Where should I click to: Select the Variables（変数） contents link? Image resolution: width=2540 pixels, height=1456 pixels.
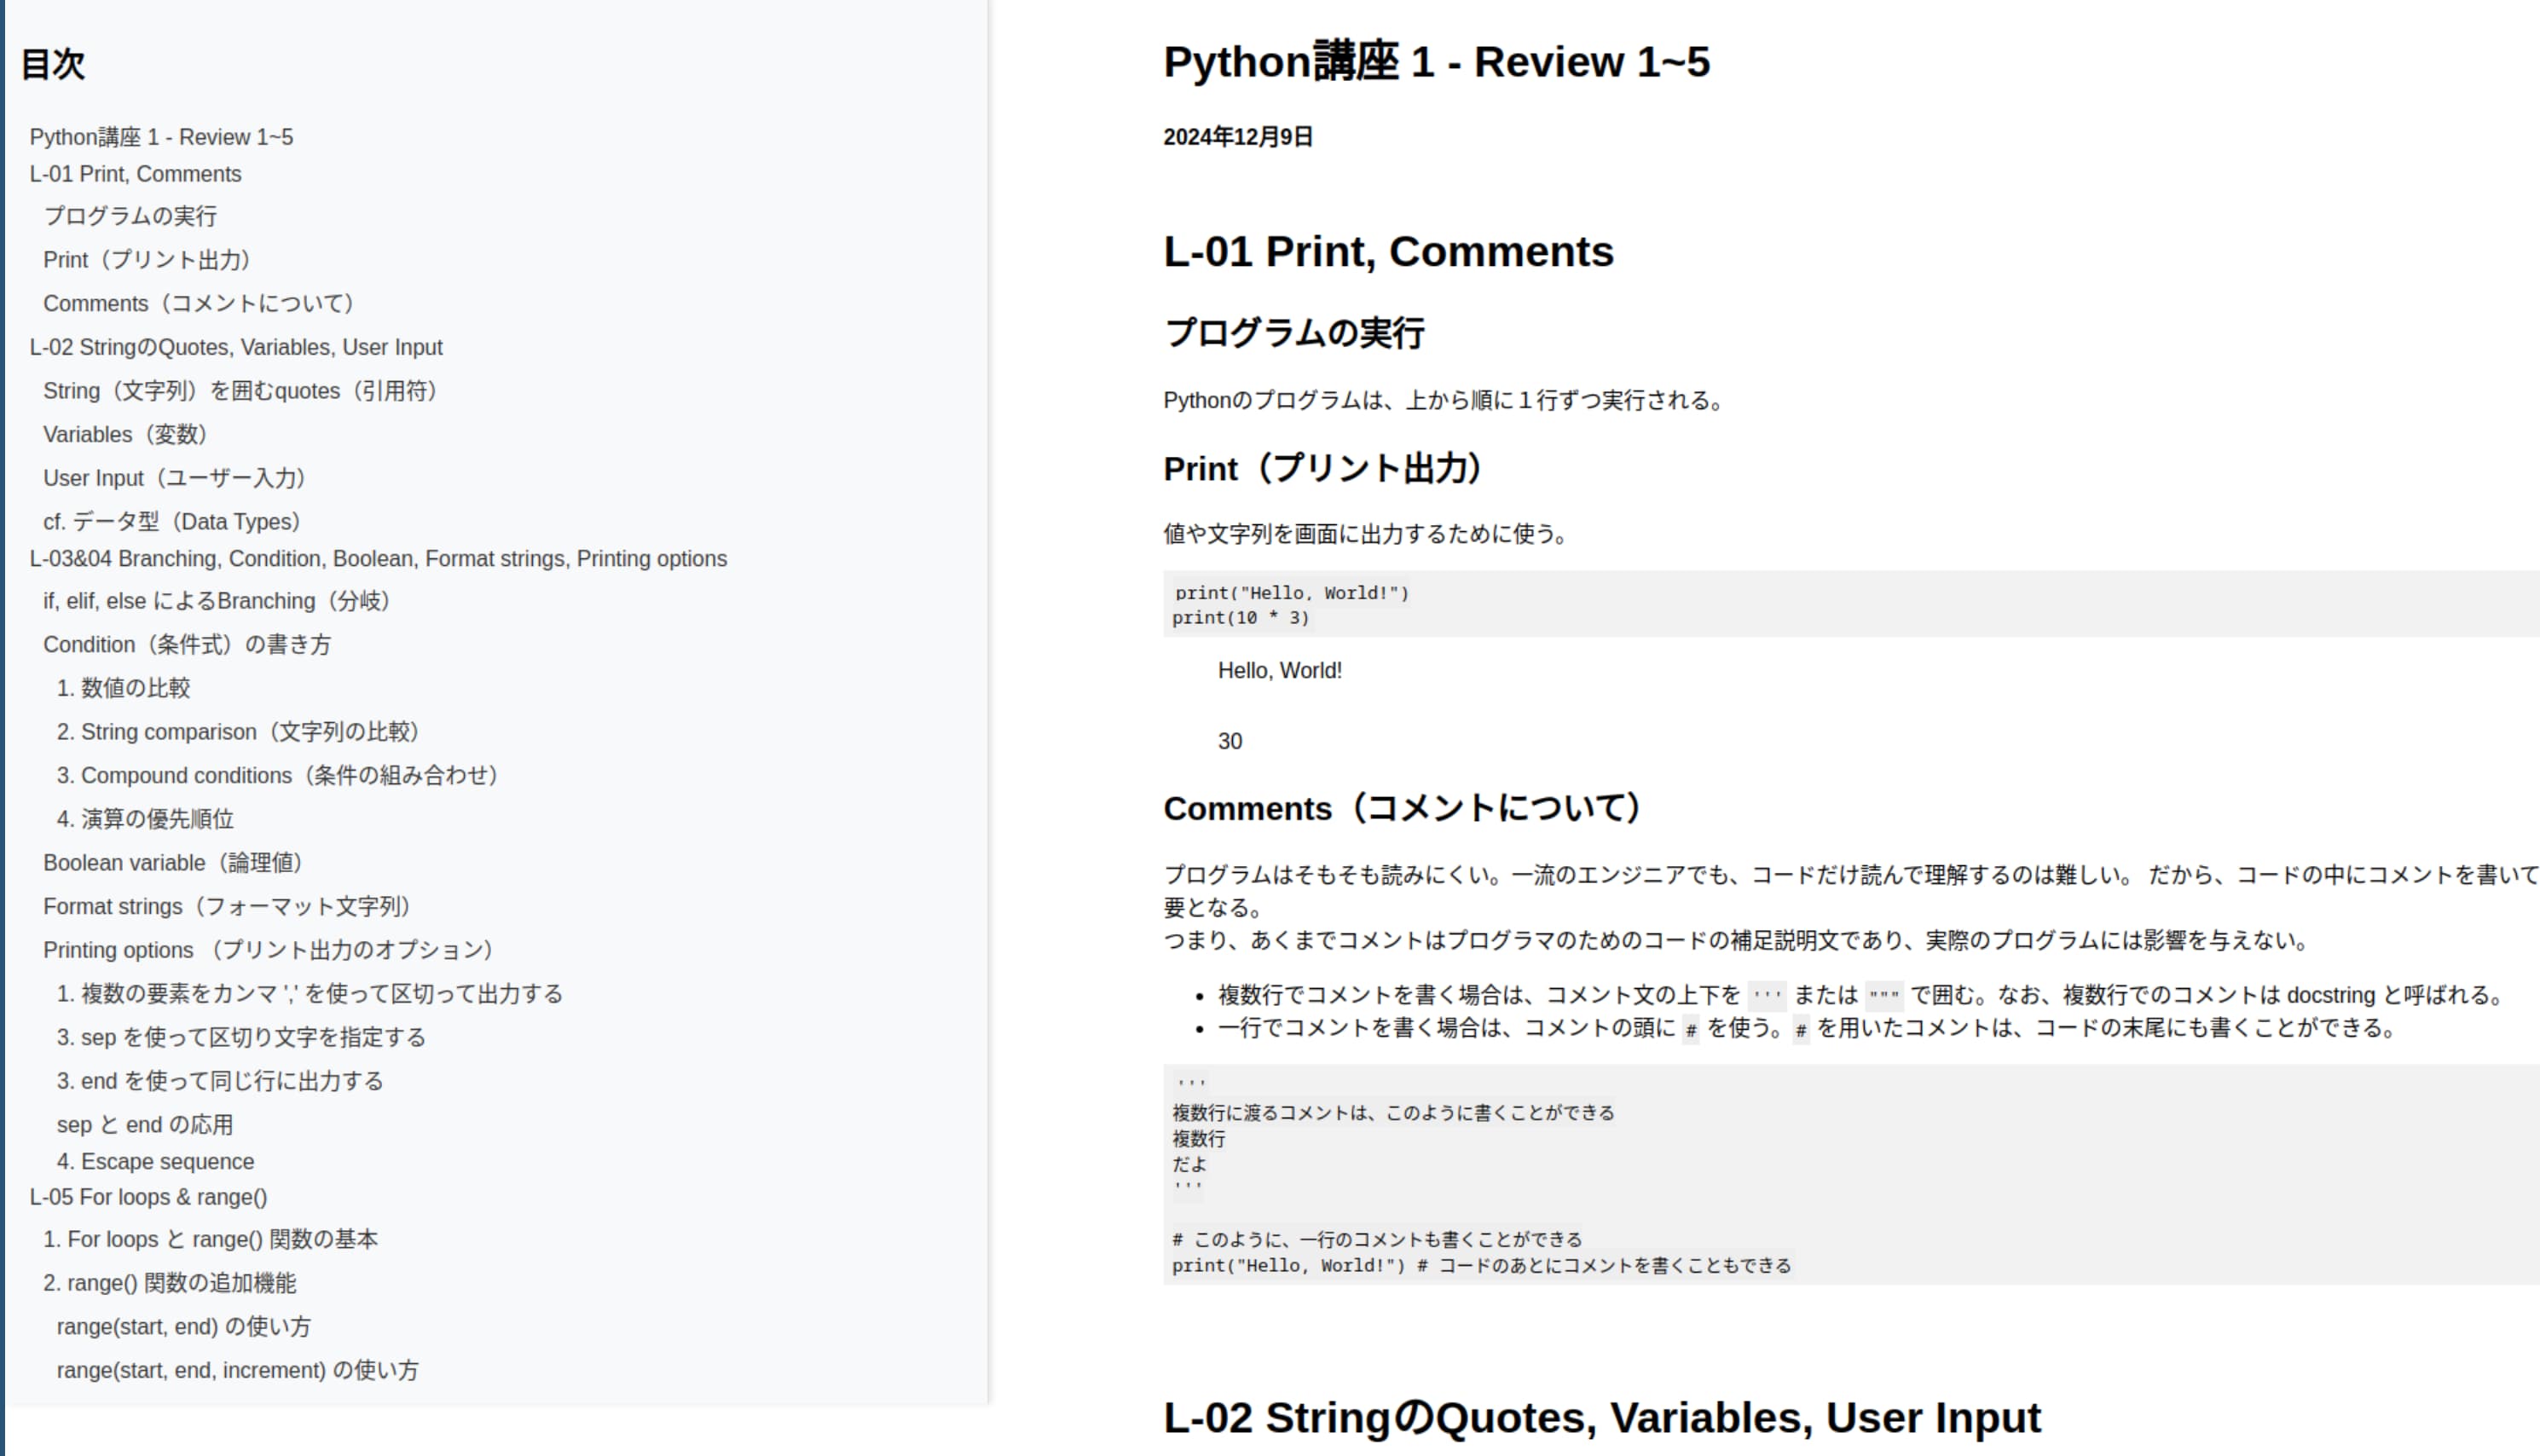point(125,434)
